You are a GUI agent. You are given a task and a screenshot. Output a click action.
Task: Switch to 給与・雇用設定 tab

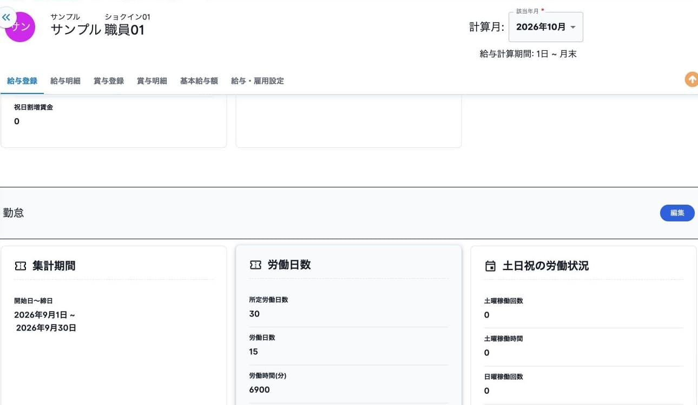(258, 81)
